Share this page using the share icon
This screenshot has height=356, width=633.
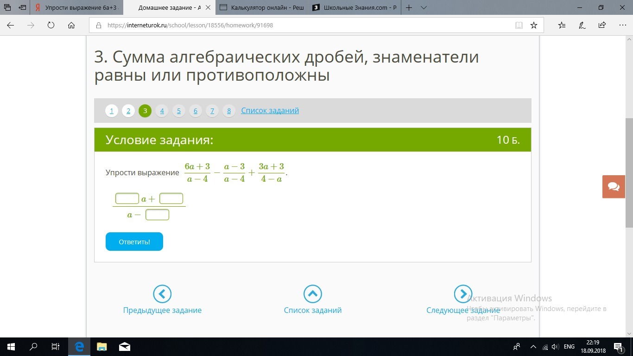click(602, 25)
